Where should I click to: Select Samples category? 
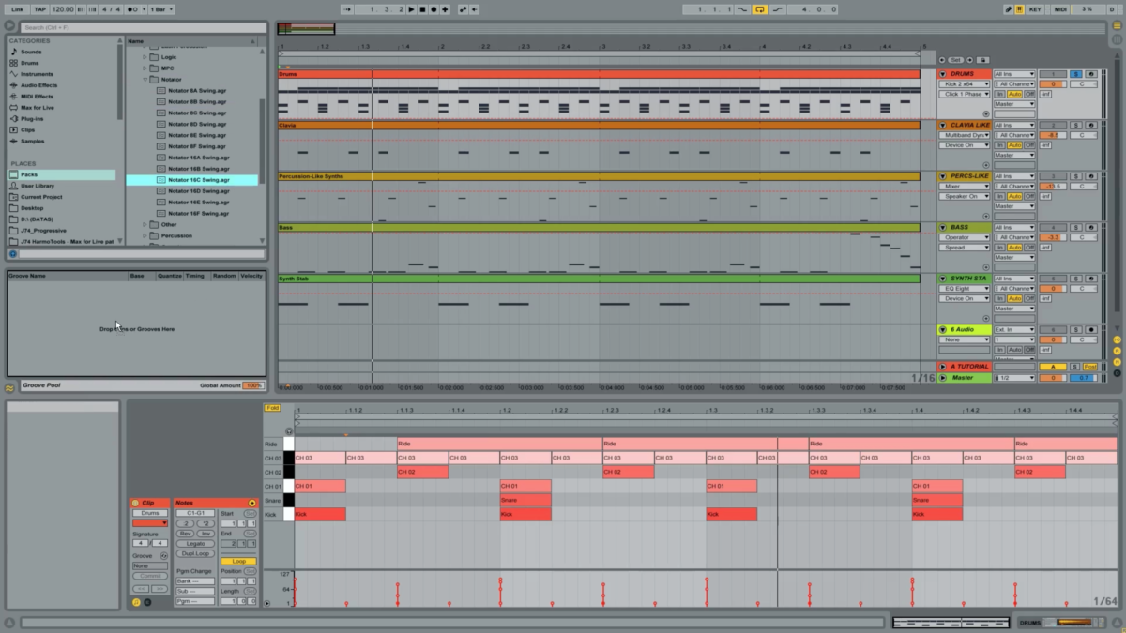pyautogui.click(x=33, y=141)
